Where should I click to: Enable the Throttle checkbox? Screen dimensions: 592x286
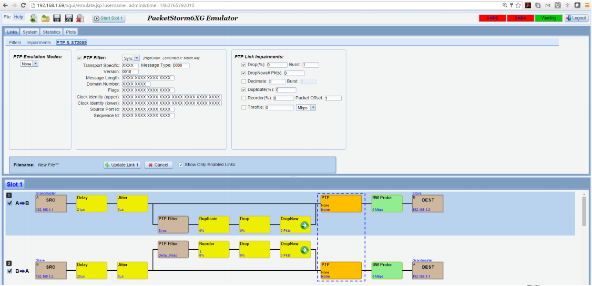click(x=243, y=107)
